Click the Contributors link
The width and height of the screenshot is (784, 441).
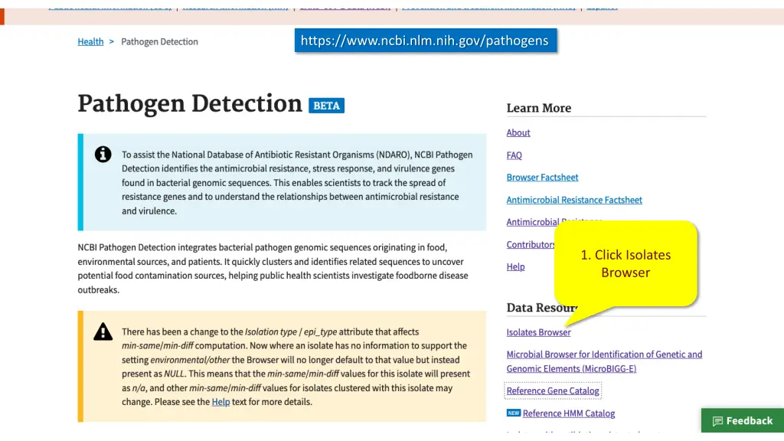click(x=531, y=244)
